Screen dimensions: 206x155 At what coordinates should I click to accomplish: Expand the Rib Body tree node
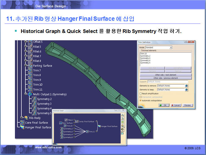click(x=21, y=118)
